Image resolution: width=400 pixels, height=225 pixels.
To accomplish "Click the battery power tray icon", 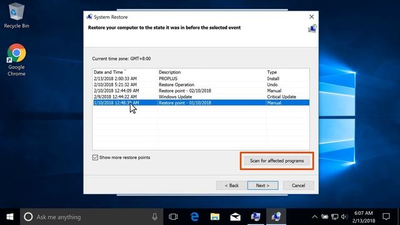I will (324, 217).
